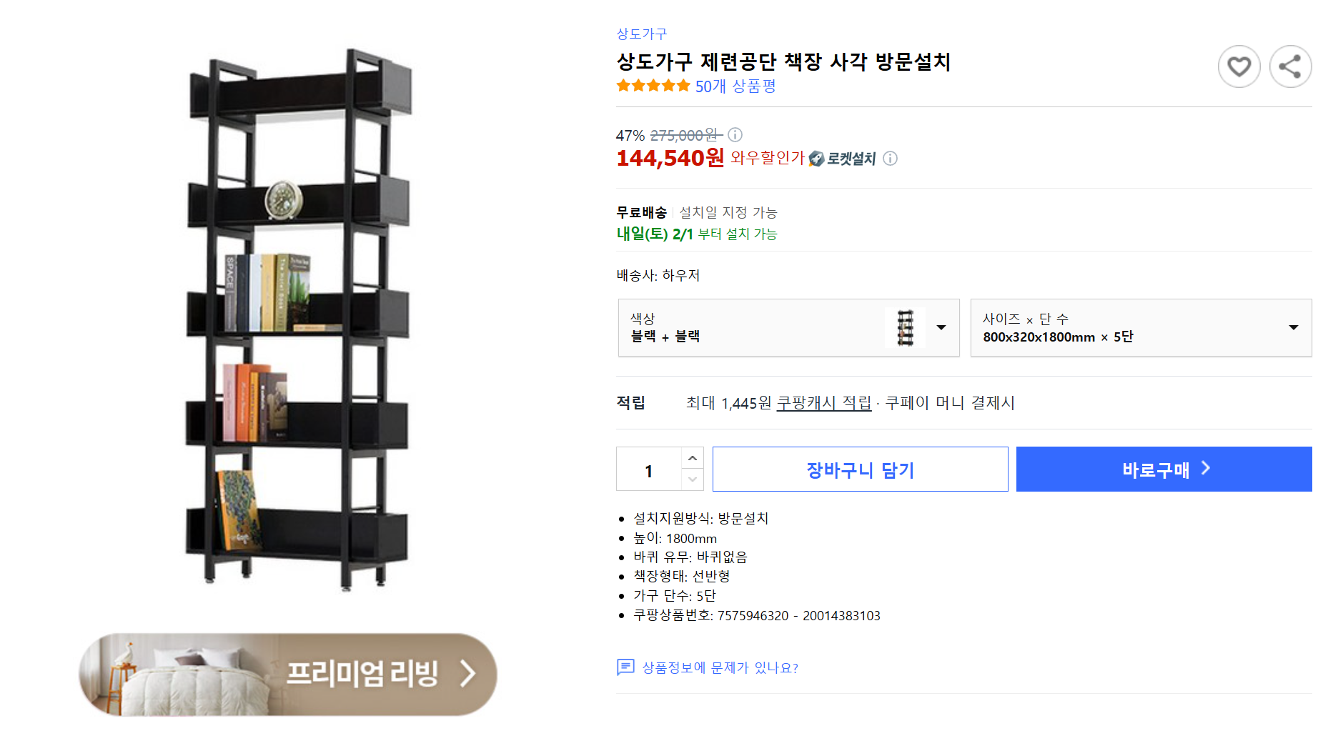Click the share icon button

(1290, 66)
